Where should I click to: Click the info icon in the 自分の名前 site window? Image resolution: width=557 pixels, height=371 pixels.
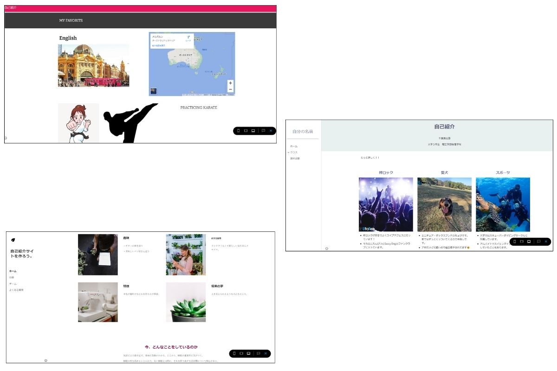click(327, 249)
